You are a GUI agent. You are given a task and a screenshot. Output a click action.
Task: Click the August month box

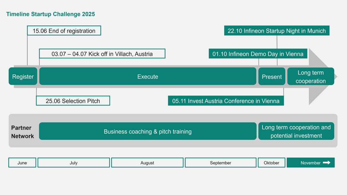[147, 163]
